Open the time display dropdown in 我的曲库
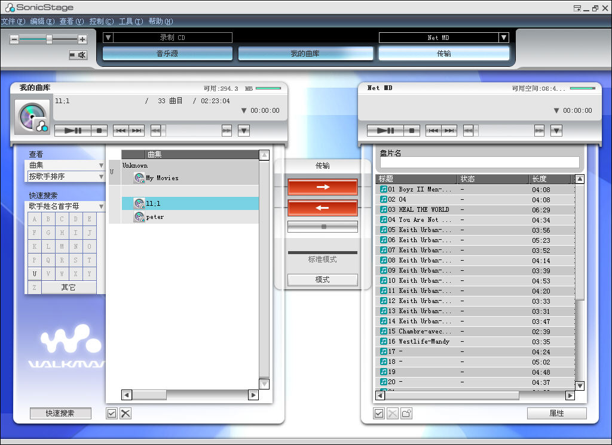Screen dimensions: 612x445 (x=244, y=111)
